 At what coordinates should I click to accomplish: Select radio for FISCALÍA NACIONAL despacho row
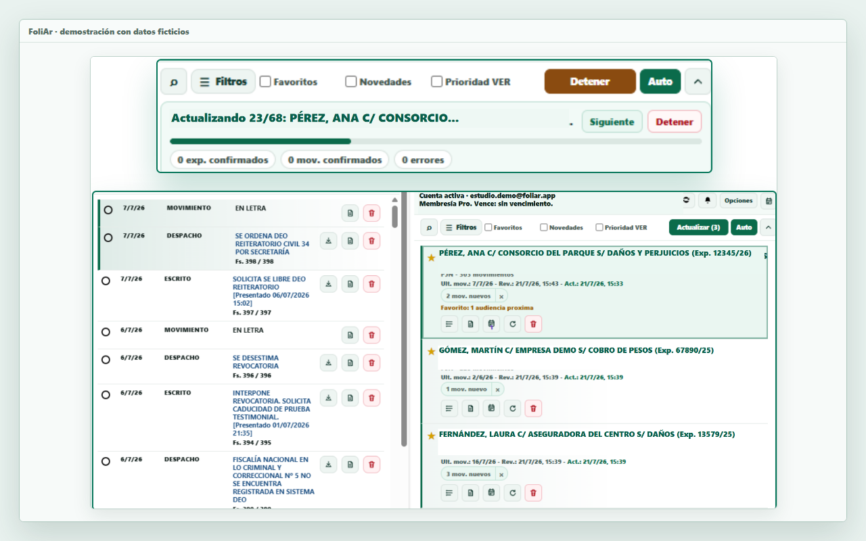(x=106, y=461)
